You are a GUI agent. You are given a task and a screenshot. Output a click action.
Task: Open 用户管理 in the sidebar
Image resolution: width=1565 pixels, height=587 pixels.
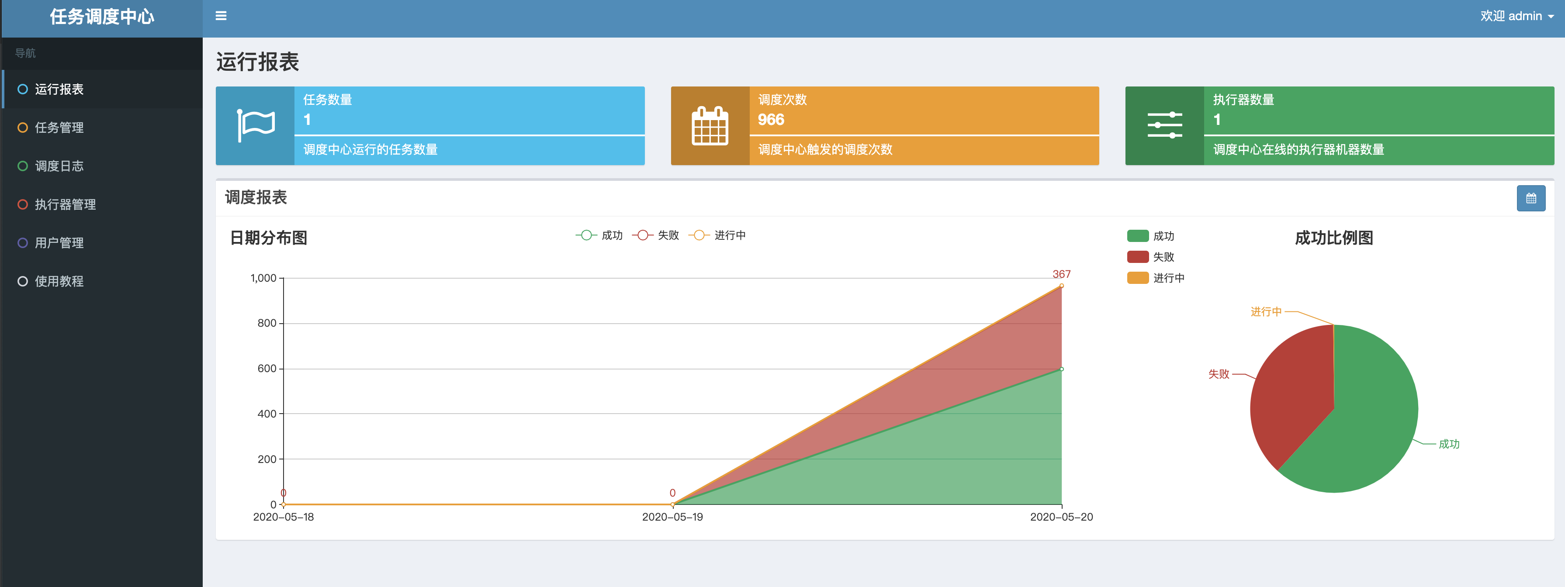tap(59, 243)
